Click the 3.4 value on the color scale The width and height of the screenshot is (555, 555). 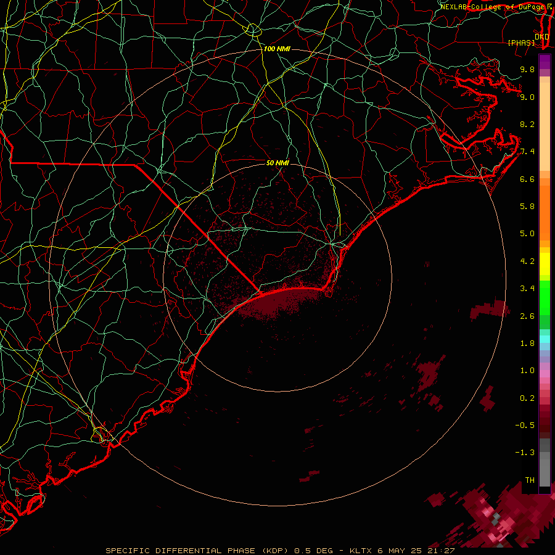(527, 289)
